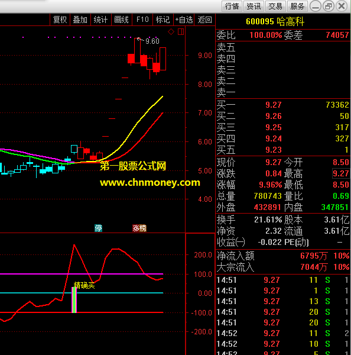Image resolution: width=351 pixels, height=355 pixels.
Task: Click the 总量 value 780743
Action: (x=268, y=196)
